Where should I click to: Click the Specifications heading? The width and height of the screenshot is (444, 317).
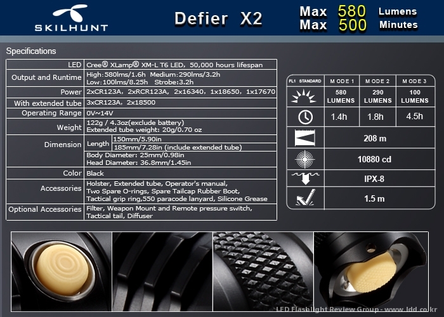[x=31, y=51]
